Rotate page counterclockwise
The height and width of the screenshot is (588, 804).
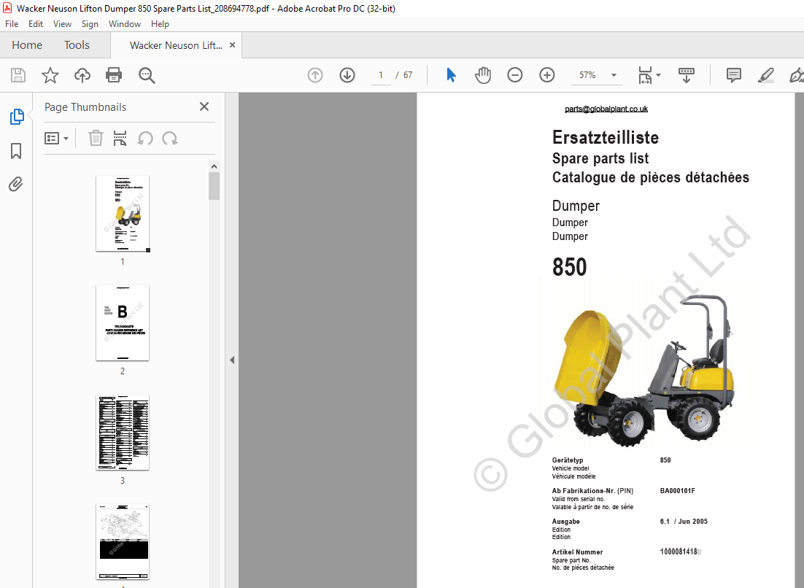(145, 139)
